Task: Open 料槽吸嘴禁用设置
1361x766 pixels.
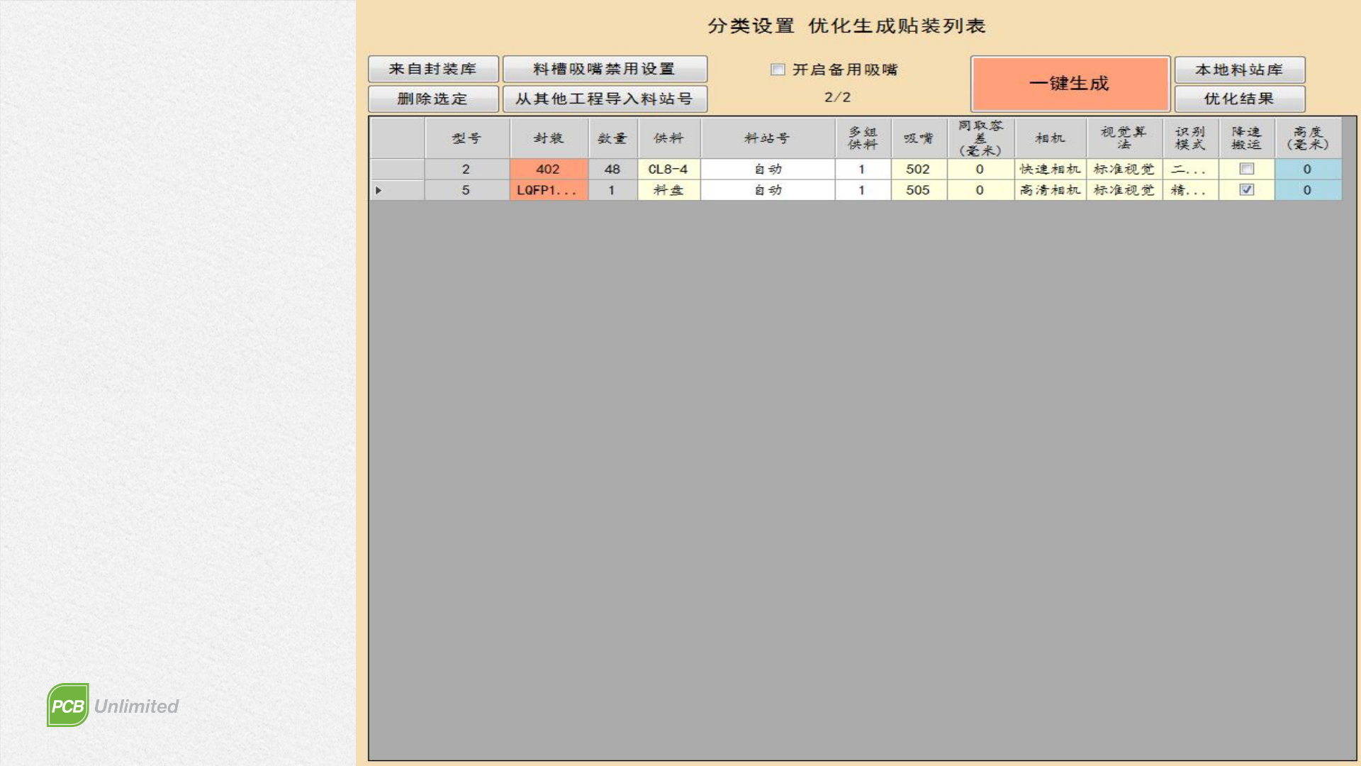Action: click(605, 70)
